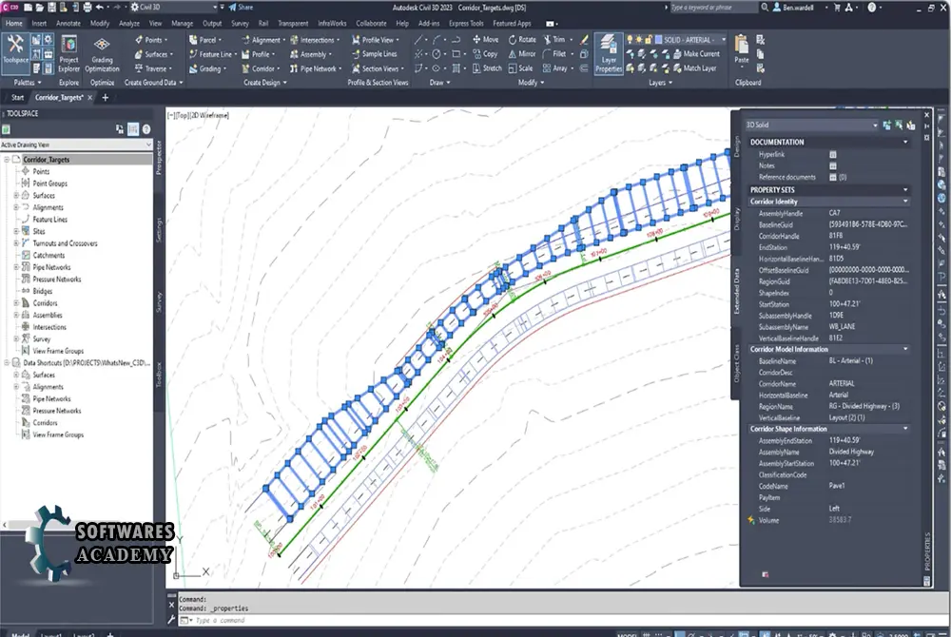Open the Points dropdown
951x637 pixels.
(151, 39)
